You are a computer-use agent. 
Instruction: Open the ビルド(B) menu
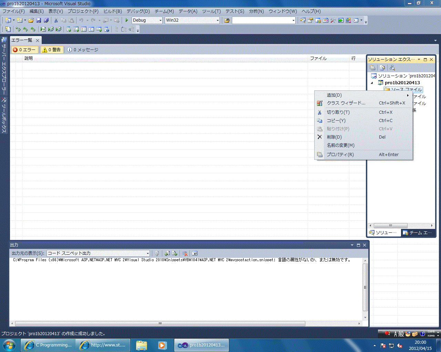click(x=113, y=11)
